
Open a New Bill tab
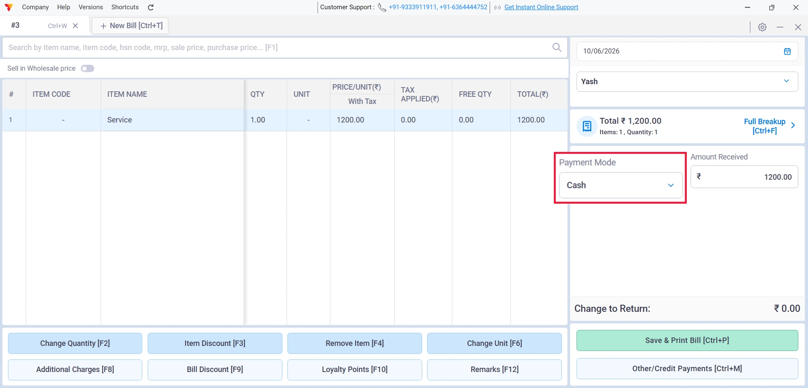coord(130,26)
